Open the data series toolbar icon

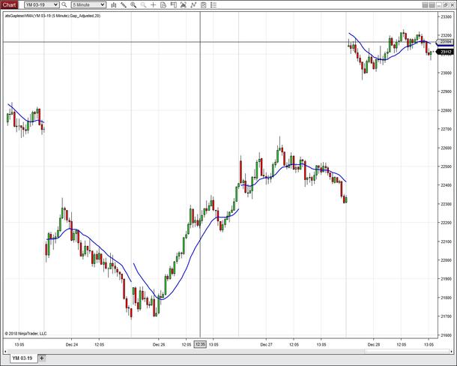coord(184,5)
